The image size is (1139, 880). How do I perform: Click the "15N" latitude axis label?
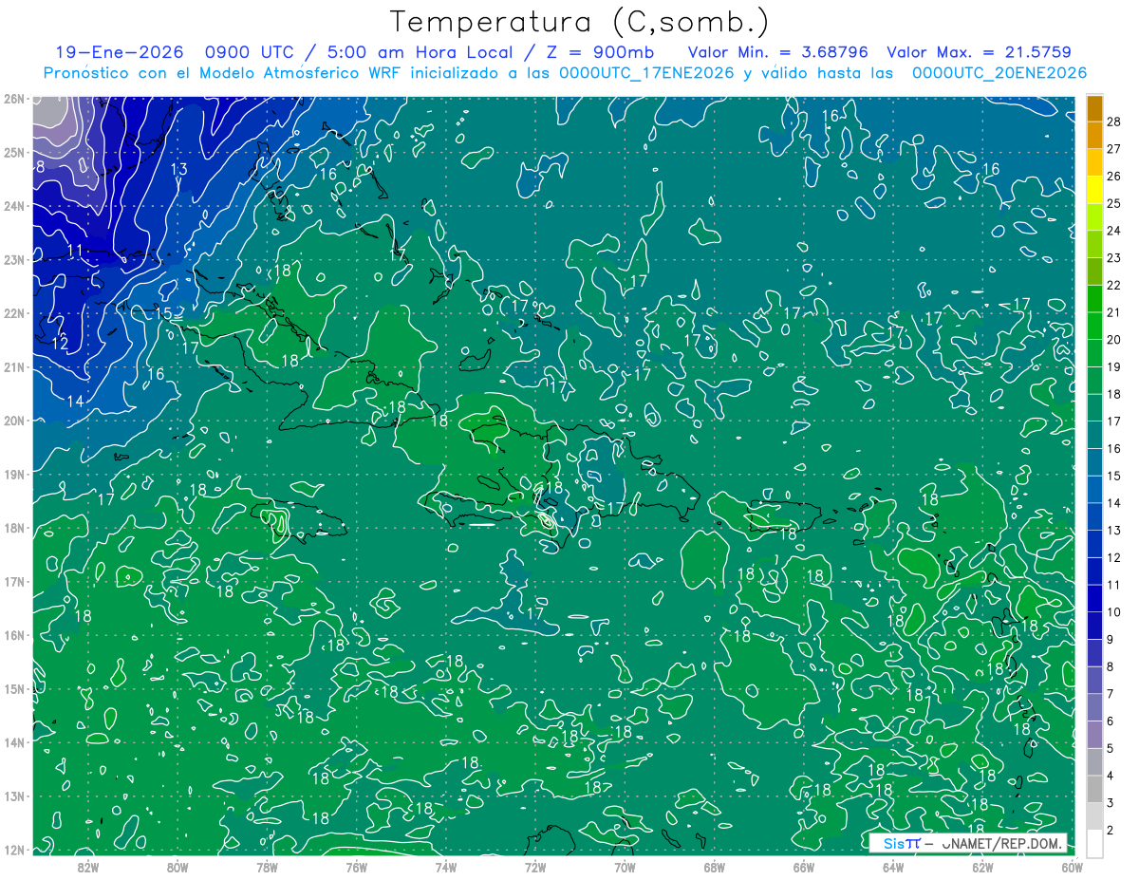point(14,689)
